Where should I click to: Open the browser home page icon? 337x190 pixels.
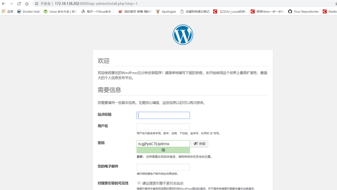coord(27,4)
